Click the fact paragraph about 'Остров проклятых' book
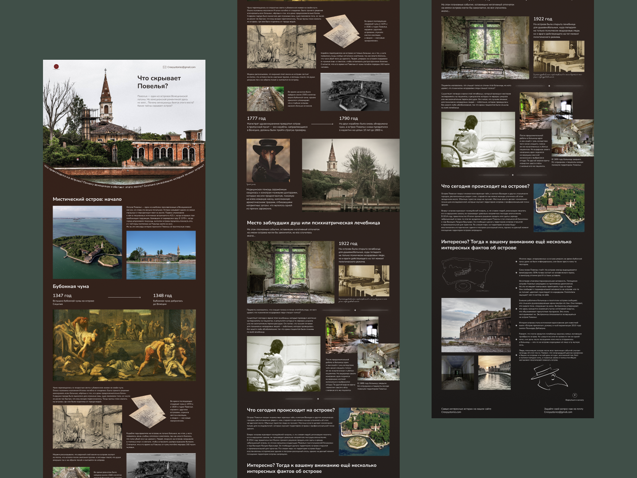This screenshot has width=637, height=478. [x=550, y=325]
